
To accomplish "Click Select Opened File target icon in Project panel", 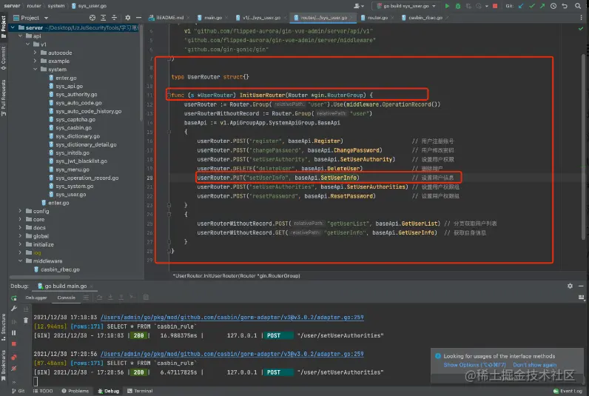I will 92,18.
